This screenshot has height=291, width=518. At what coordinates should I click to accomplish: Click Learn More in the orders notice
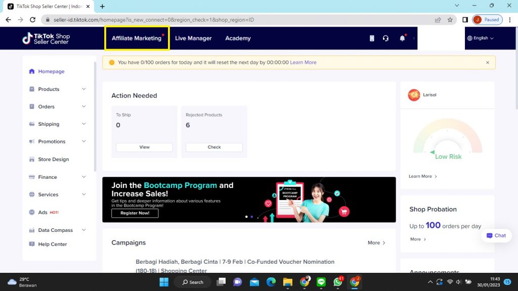click(x=304, y=62)
